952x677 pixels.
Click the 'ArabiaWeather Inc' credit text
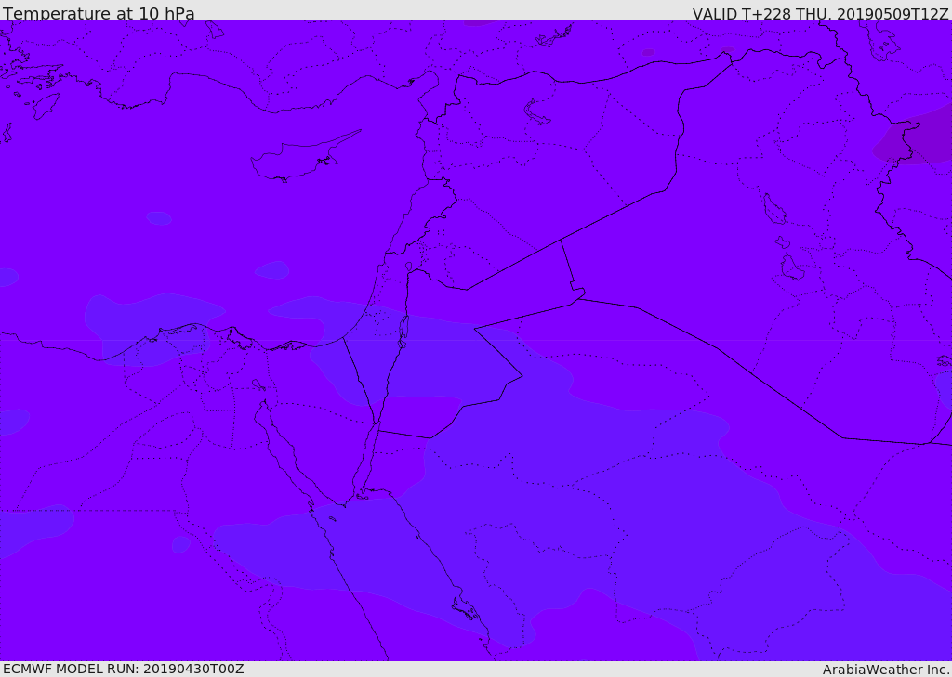[886, 670]
